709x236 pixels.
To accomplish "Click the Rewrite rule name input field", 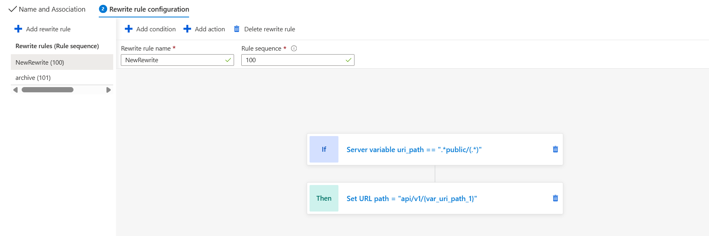I will 173,60.
